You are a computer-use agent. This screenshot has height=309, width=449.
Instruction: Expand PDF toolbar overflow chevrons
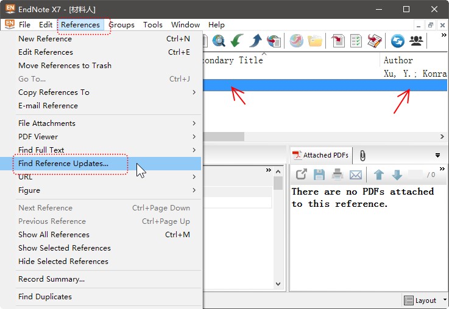(x=442, y=168)
